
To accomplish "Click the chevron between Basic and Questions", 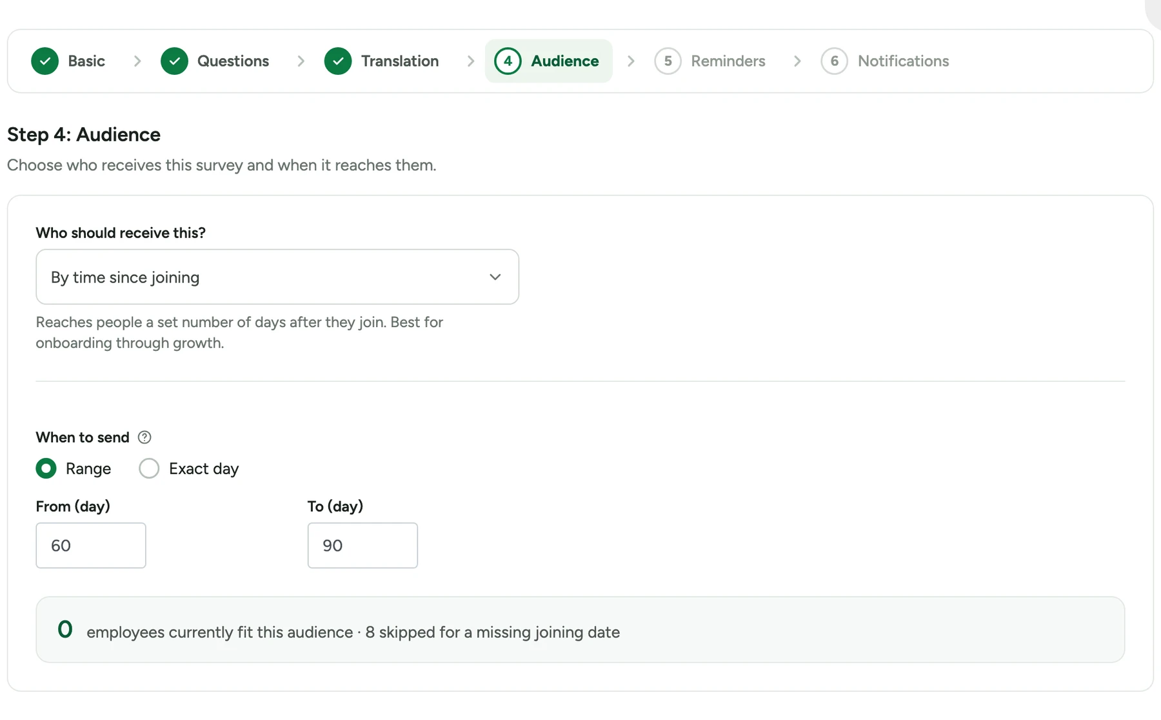I will coord(137,61).
